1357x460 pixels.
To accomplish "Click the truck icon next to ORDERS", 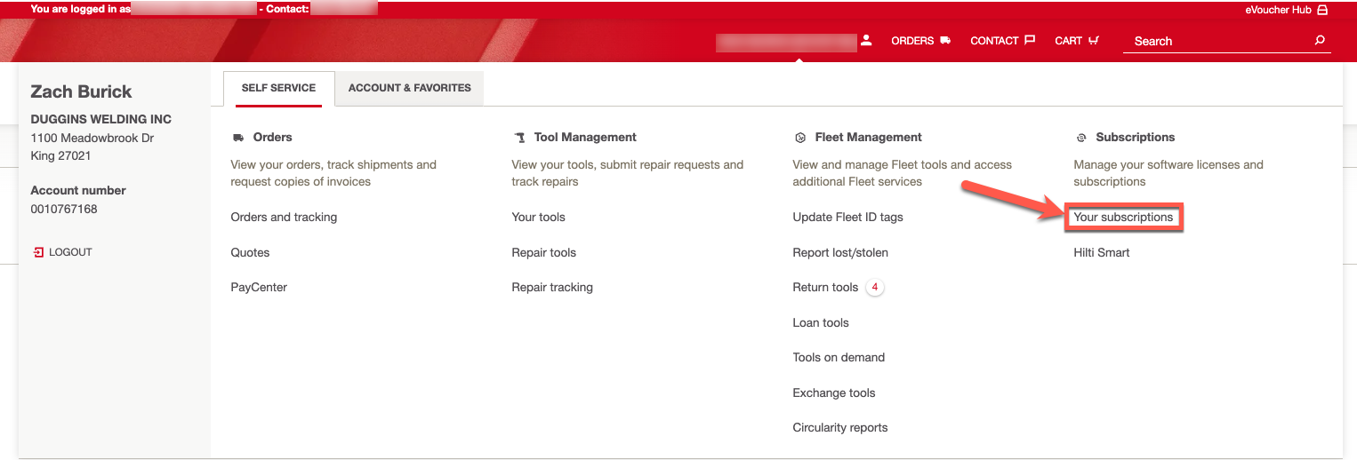I will (x=945, y=41).
